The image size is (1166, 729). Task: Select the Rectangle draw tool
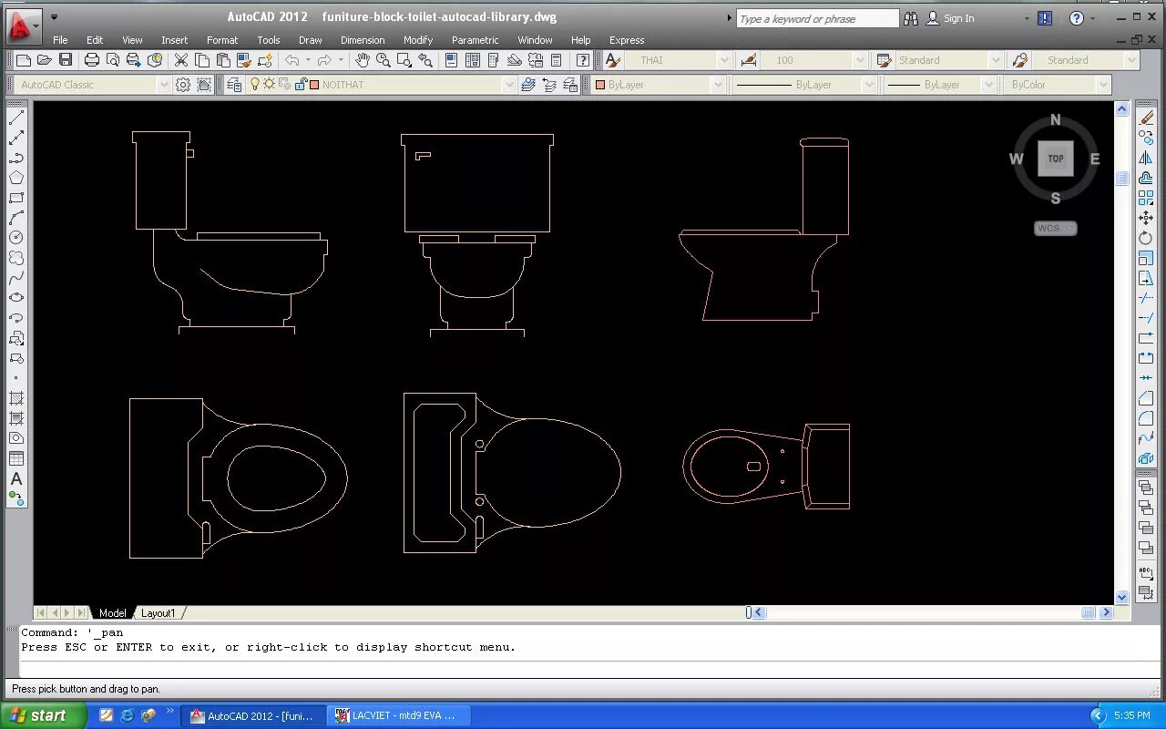pyautogui.click(x=16, y=198)
